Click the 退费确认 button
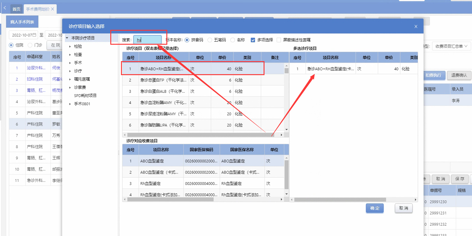Screen dimensions: 472x236 coord(459,75)
